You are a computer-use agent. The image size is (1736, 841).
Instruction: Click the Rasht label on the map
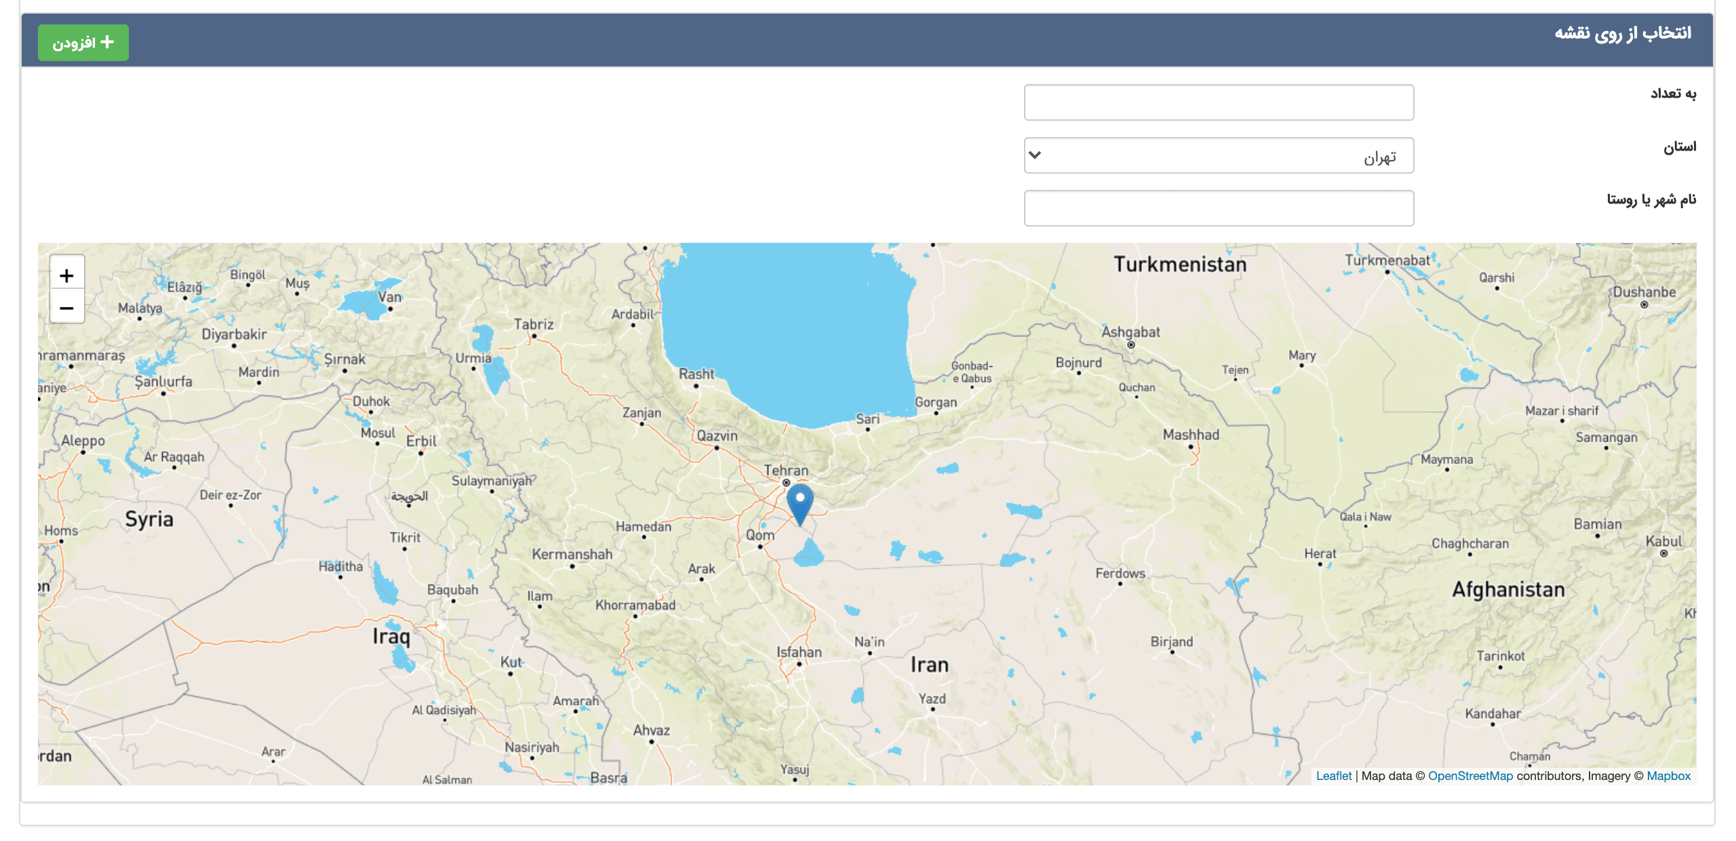tap(696, 374)
